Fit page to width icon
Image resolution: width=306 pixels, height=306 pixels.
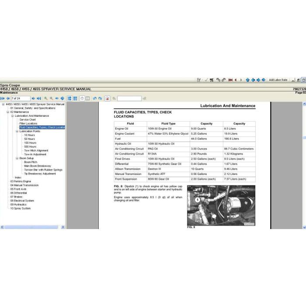[x=57, y=98]
